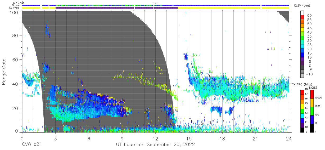Click the "CPID" label at the top left
The width and height of the screenshot is (325, 150).
(16, 3)
